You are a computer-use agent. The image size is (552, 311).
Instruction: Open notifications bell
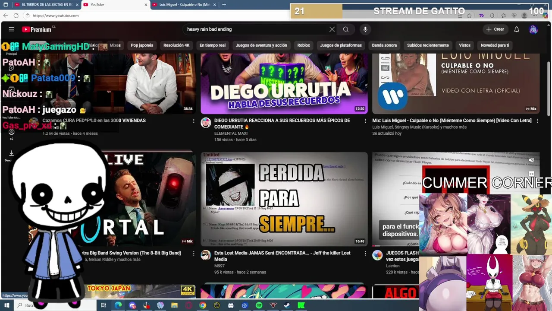click(517, 29)
